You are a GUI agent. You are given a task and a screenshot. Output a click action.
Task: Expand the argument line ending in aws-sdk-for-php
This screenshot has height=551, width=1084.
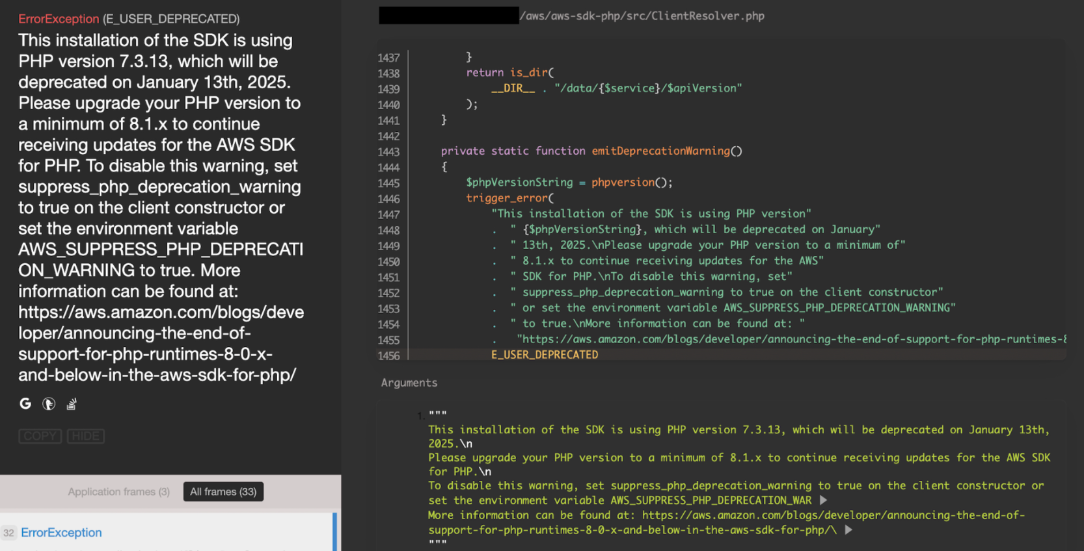point(848,530)
